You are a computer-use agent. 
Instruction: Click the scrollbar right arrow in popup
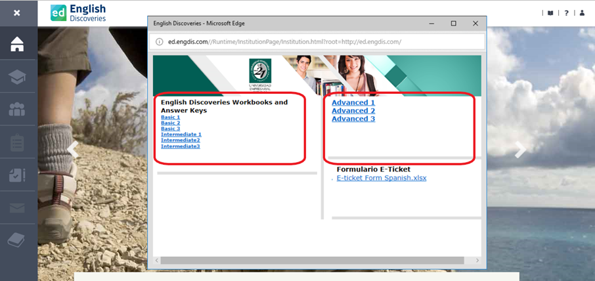coord(477,261)
